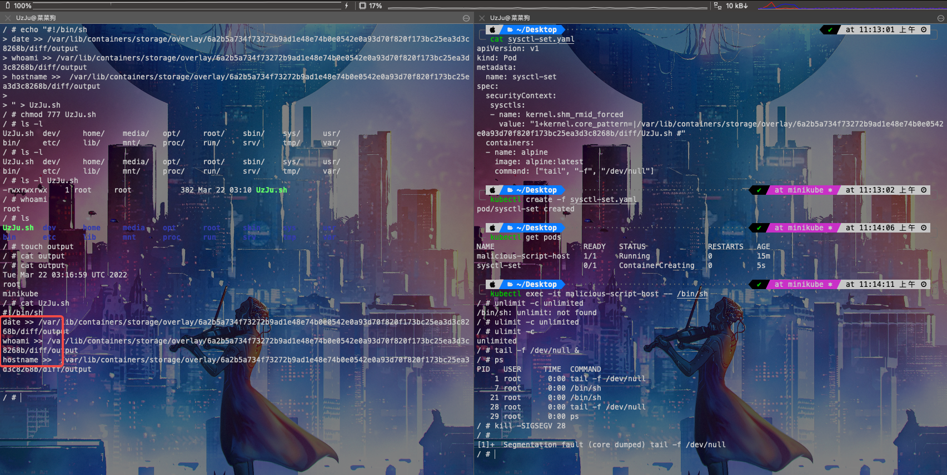Click the 'chmod 777 UzJu.sh' command
Image resolution: width=947 pixels, height=475 pixels.
58,114
